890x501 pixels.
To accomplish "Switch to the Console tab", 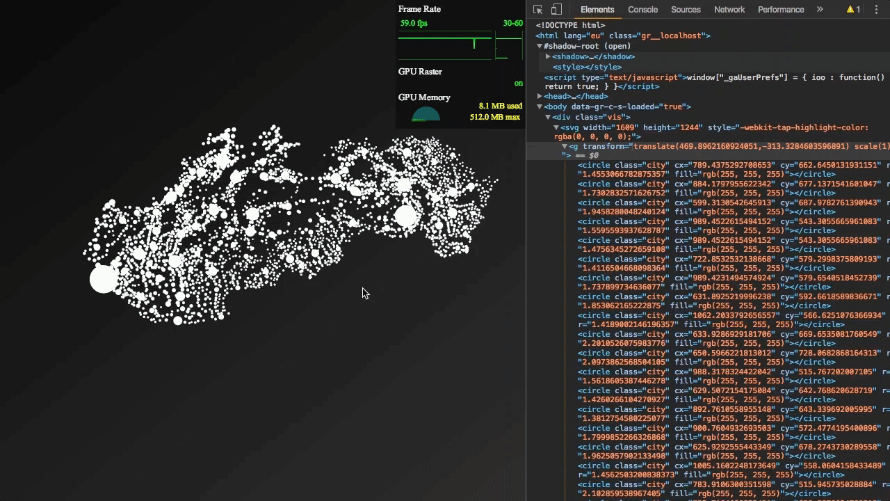I will point(642,10).
